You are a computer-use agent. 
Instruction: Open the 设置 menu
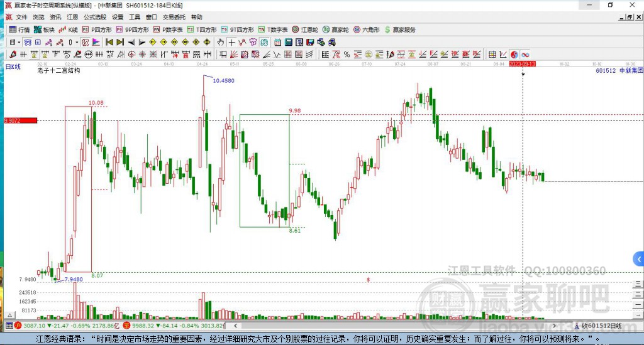(118, 17)
